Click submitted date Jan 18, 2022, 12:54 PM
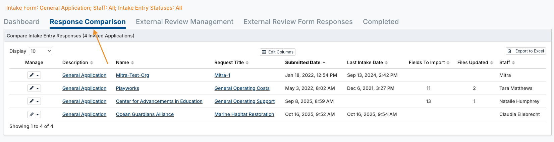 (311, 75)
